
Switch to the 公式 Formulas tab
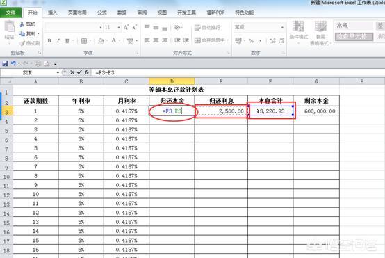(x=102, y=13)
